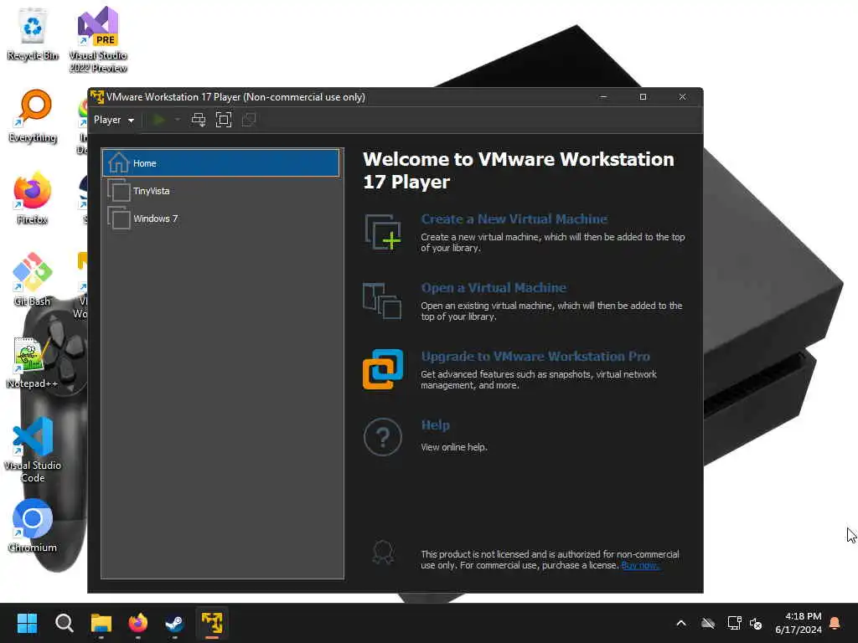Show hidden system tray icons chevron
The width and height of the screenshot is (858, 643).
click(681, 623)
